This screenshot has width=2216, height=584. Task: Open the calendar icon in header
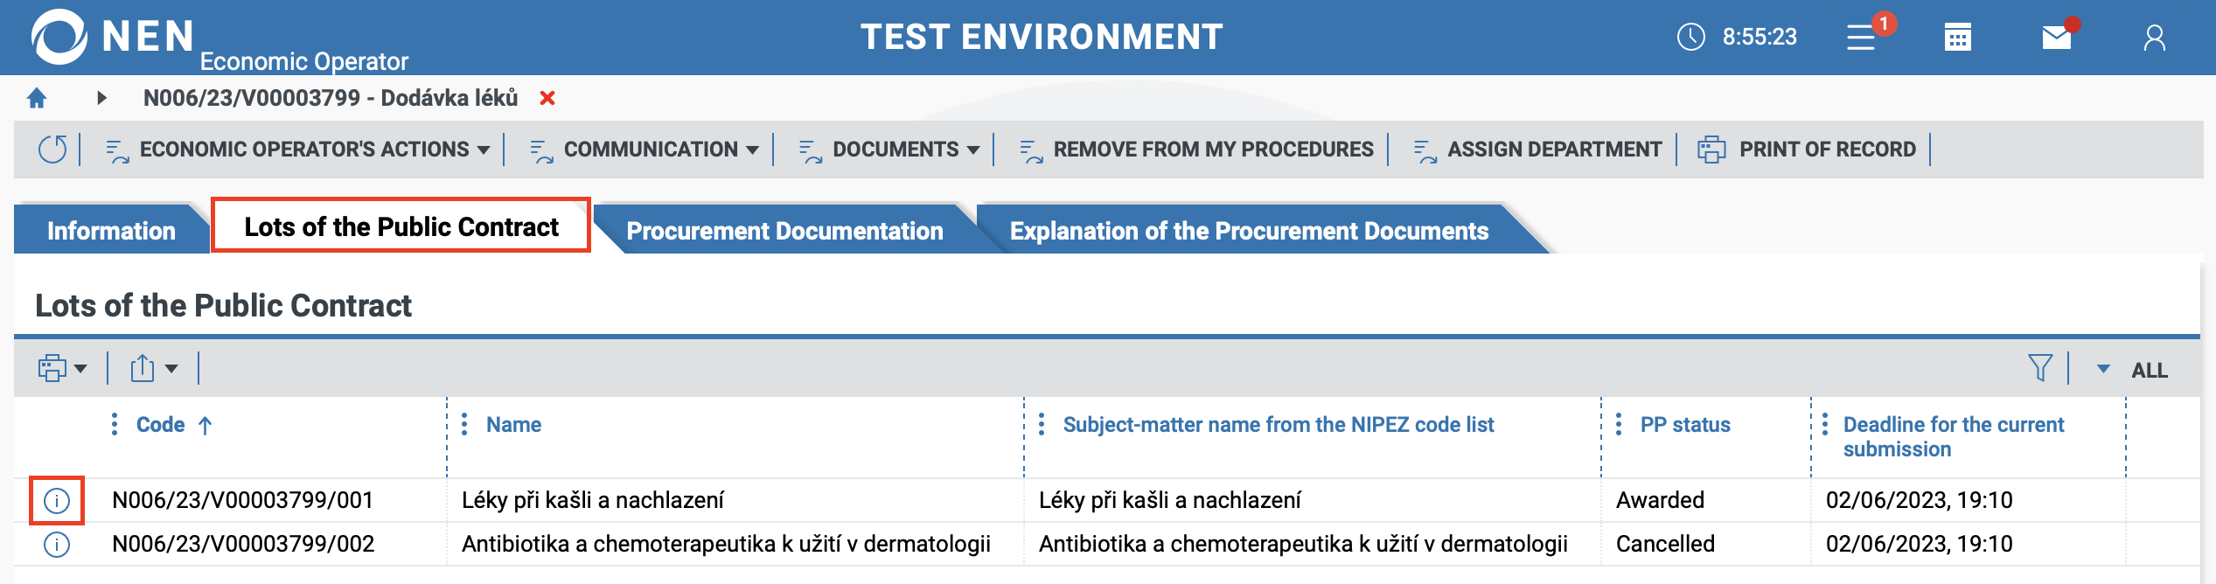point(1957,38)
